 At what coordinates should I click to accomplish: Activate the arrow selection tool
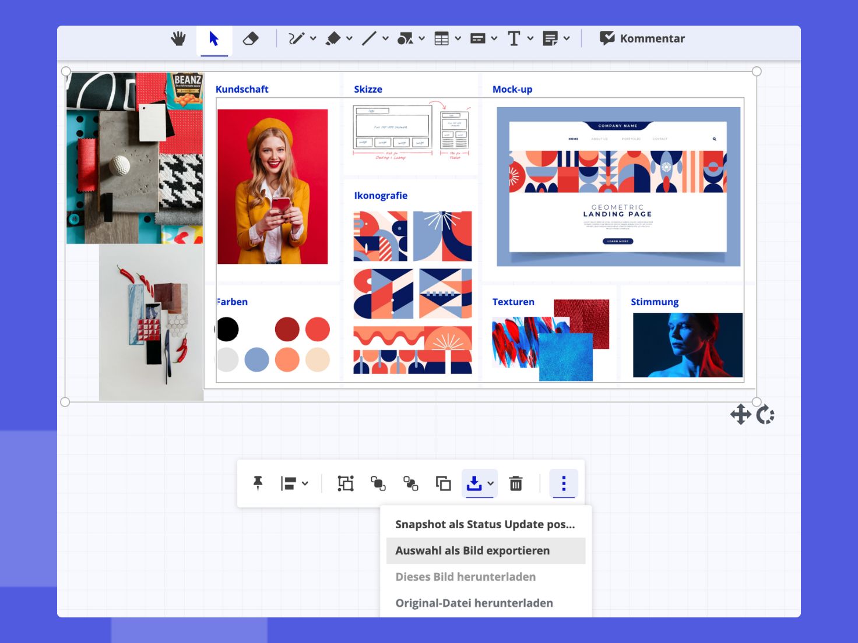coord(214,39)
